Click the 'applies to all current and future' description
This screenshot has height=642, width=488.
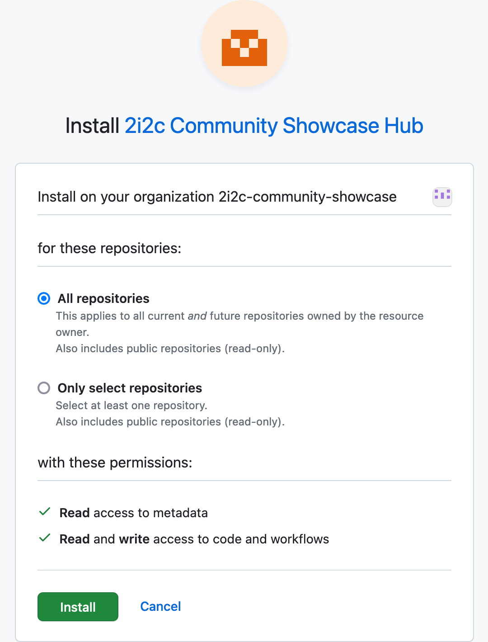click(x=239, y=316)
